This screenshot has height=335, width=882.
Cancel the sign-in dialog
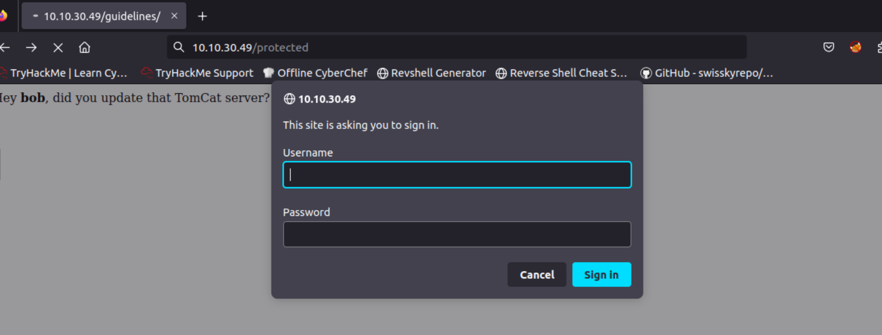537,274
